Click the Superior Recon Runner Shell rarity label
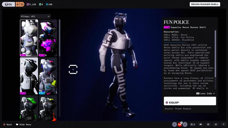 pyautogui.click(x=188, y=27)
